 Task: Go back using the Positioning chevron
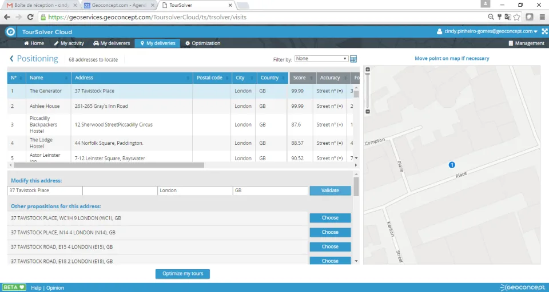coord(11,59)
